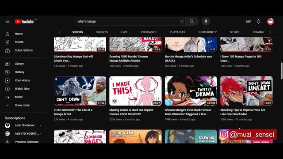Image resolution: width=283 pixels, height=159 pixels.
Task: Play the 10:15 storyboarding thumbnail
Action: 80,45
